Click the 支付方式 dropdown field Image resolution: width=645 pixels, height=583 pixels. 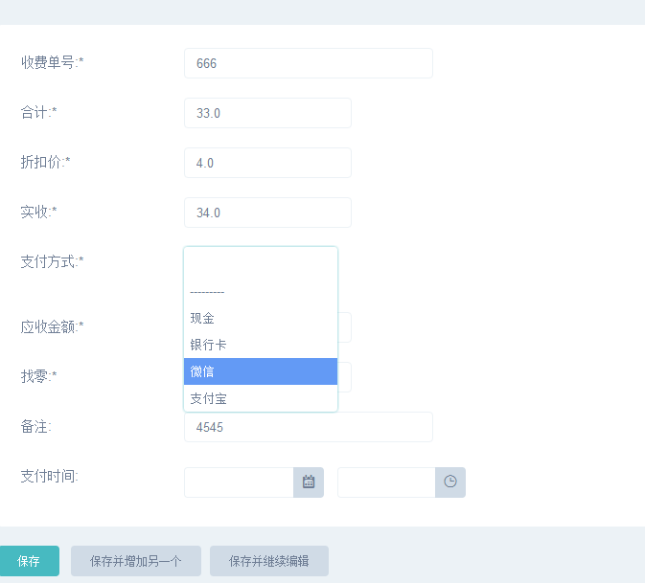[x=261, y=262]
